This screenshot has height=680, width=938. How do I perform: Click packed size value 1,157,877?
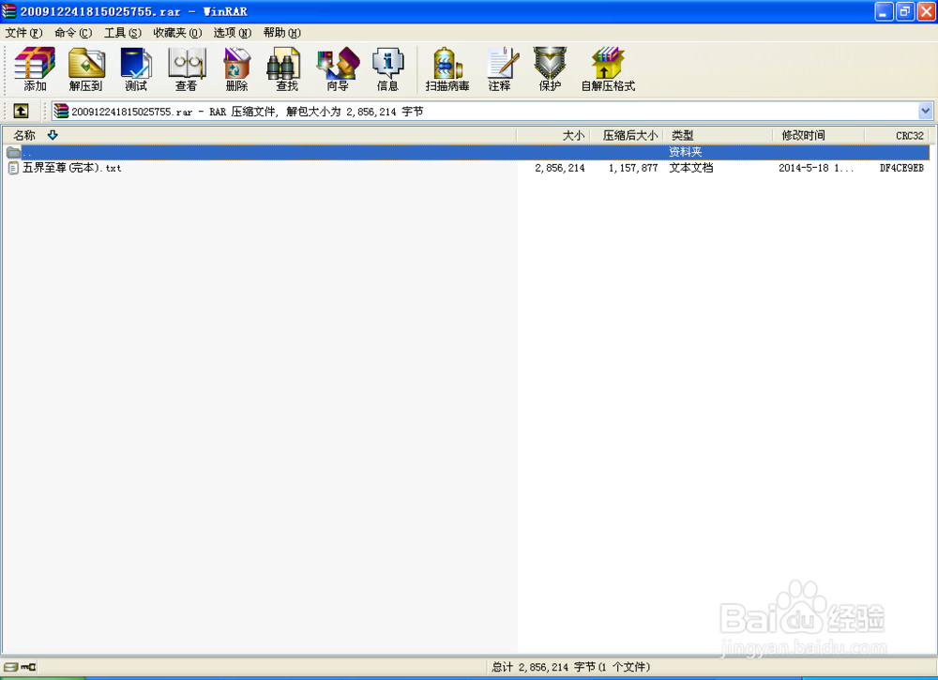tap(633, 168)
